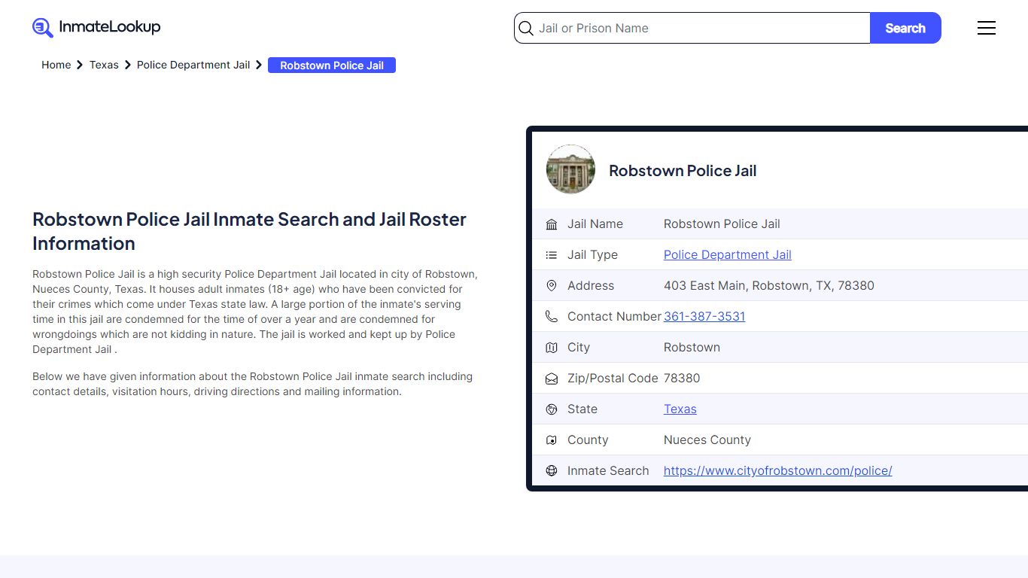Click the location pin icon beside Address
This screenshot has width=1028, height=578.
coord(552,285)
